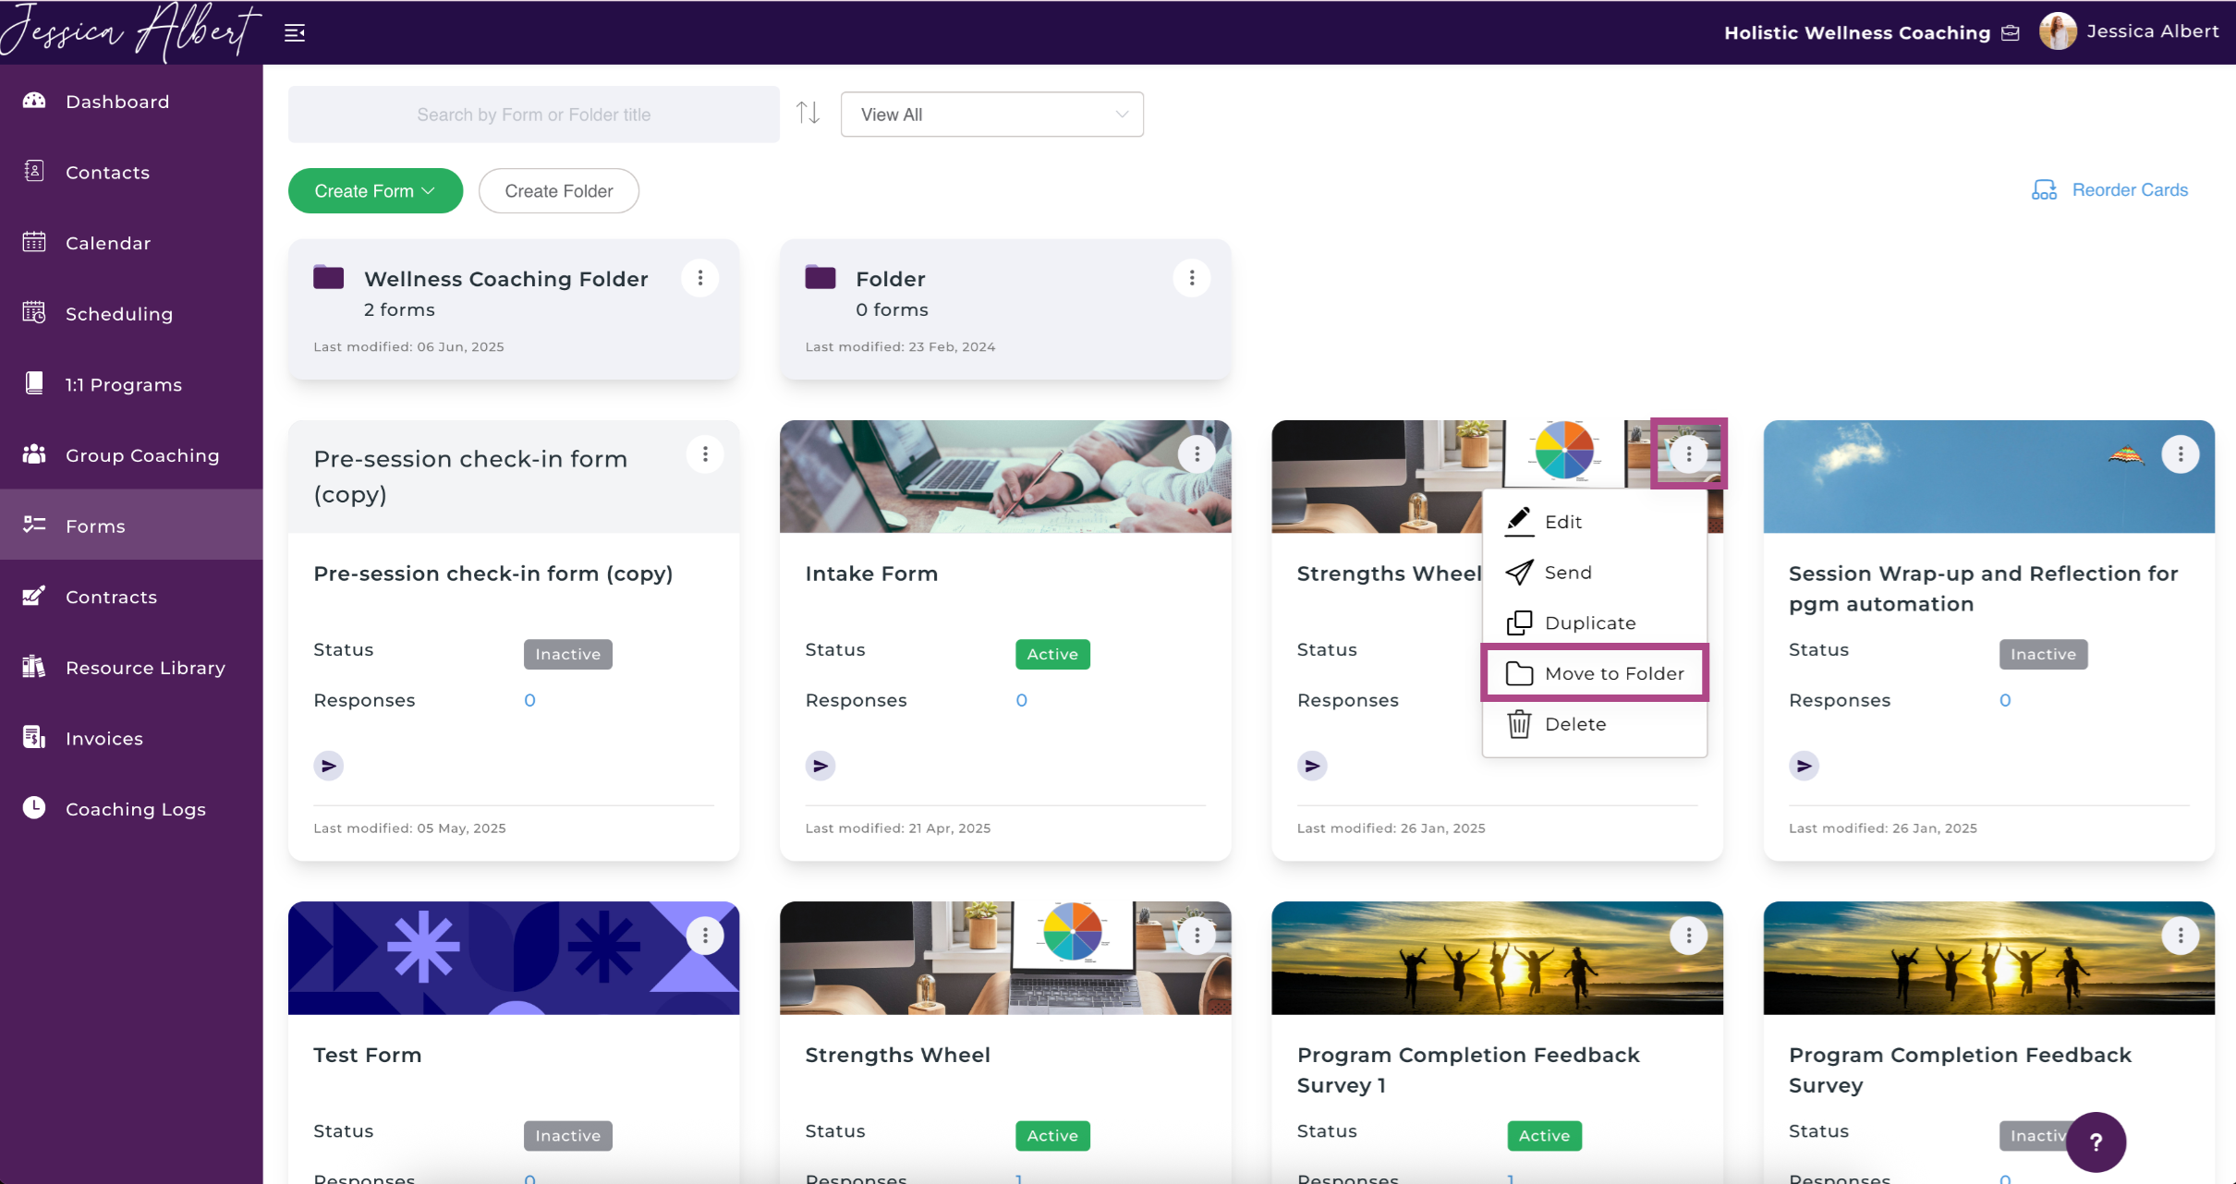
Task: Open options menu on Intake Form card
Action: click(x=1197, y=454)
